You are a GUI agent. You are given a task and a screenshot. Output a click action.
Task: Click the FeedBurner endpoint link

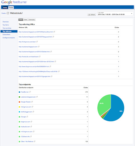25,92
